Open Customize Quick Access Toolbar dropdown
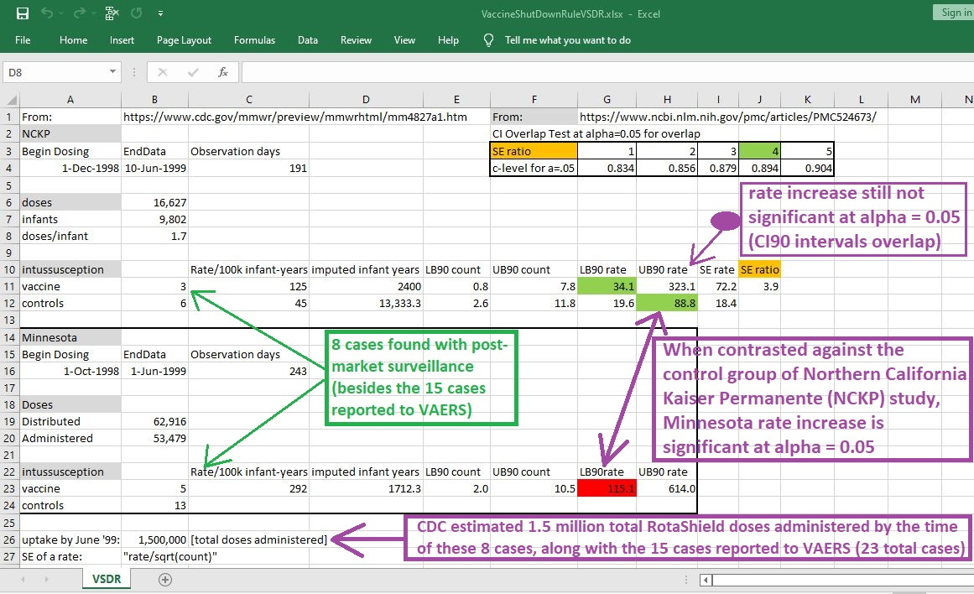The width and height of the screenshot is (974, 594). [160, 13]
